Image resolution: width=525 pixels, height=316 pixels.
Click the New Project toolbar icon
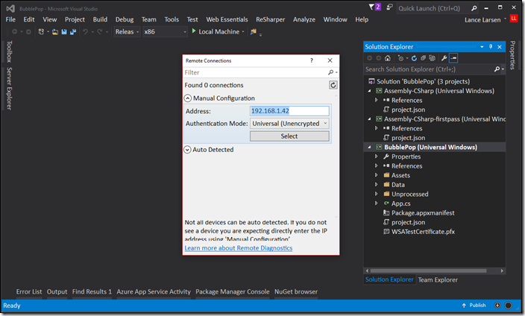pos(41,31)
